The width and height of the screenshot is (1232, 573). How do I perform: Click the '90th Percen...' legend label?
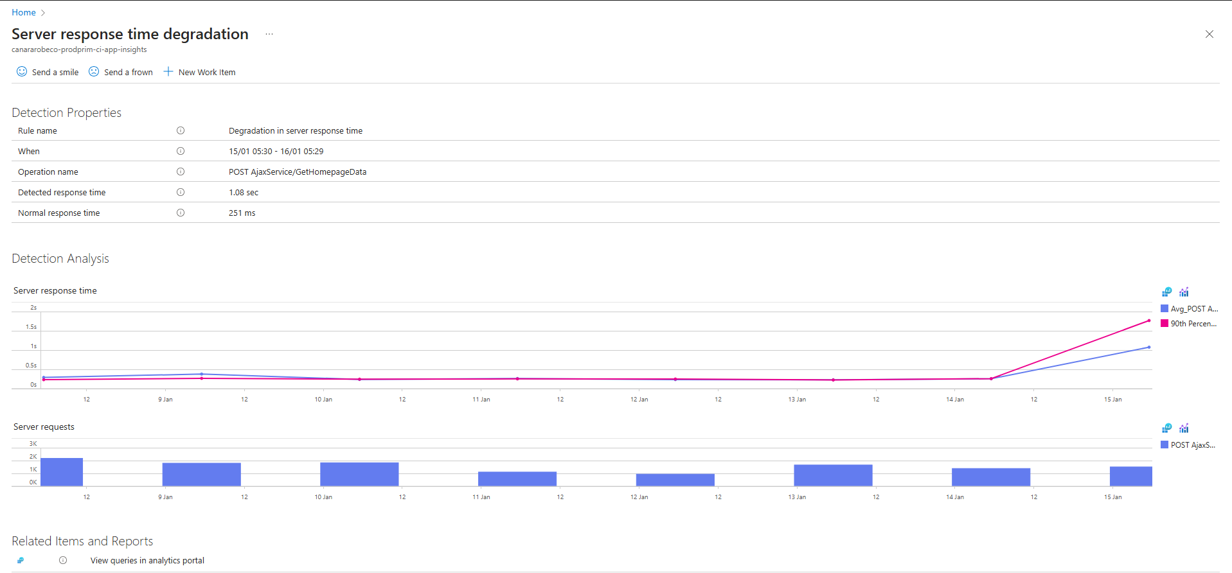pyautogui.click(x=1193, y=323)
